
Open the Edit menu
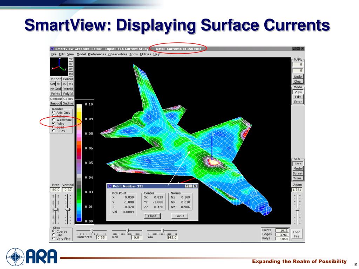[x=62, y=54]
